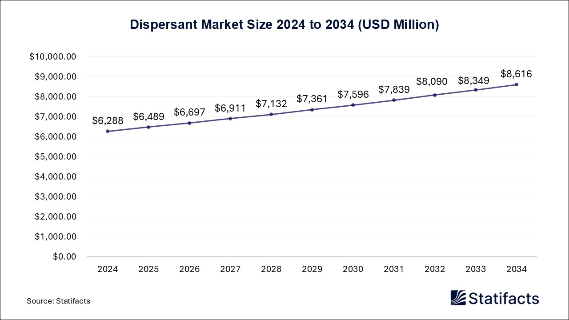
Task: Click the 2027 x-axis label
Action: pyautogui.click(x=230, y=269)
